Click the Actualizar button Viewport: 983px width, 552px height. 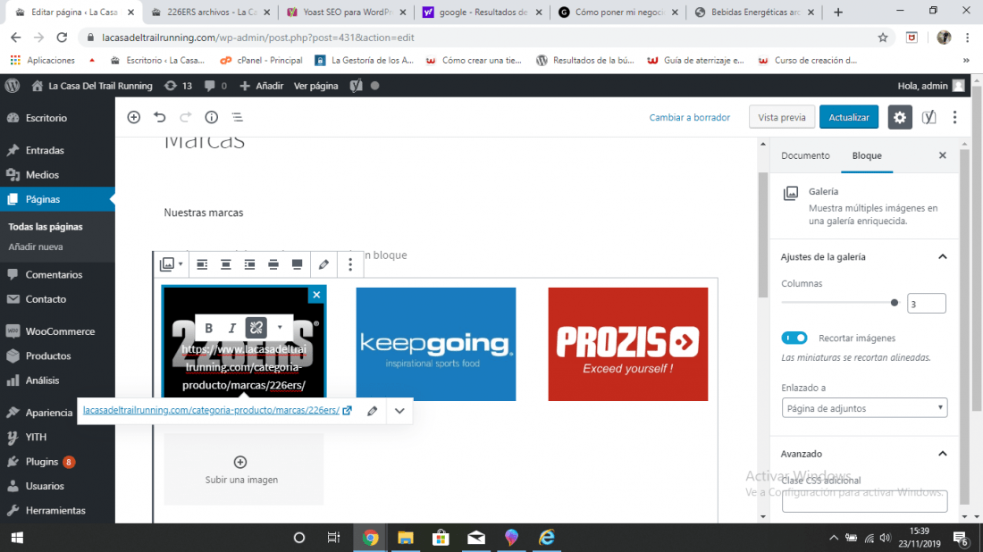849,117
